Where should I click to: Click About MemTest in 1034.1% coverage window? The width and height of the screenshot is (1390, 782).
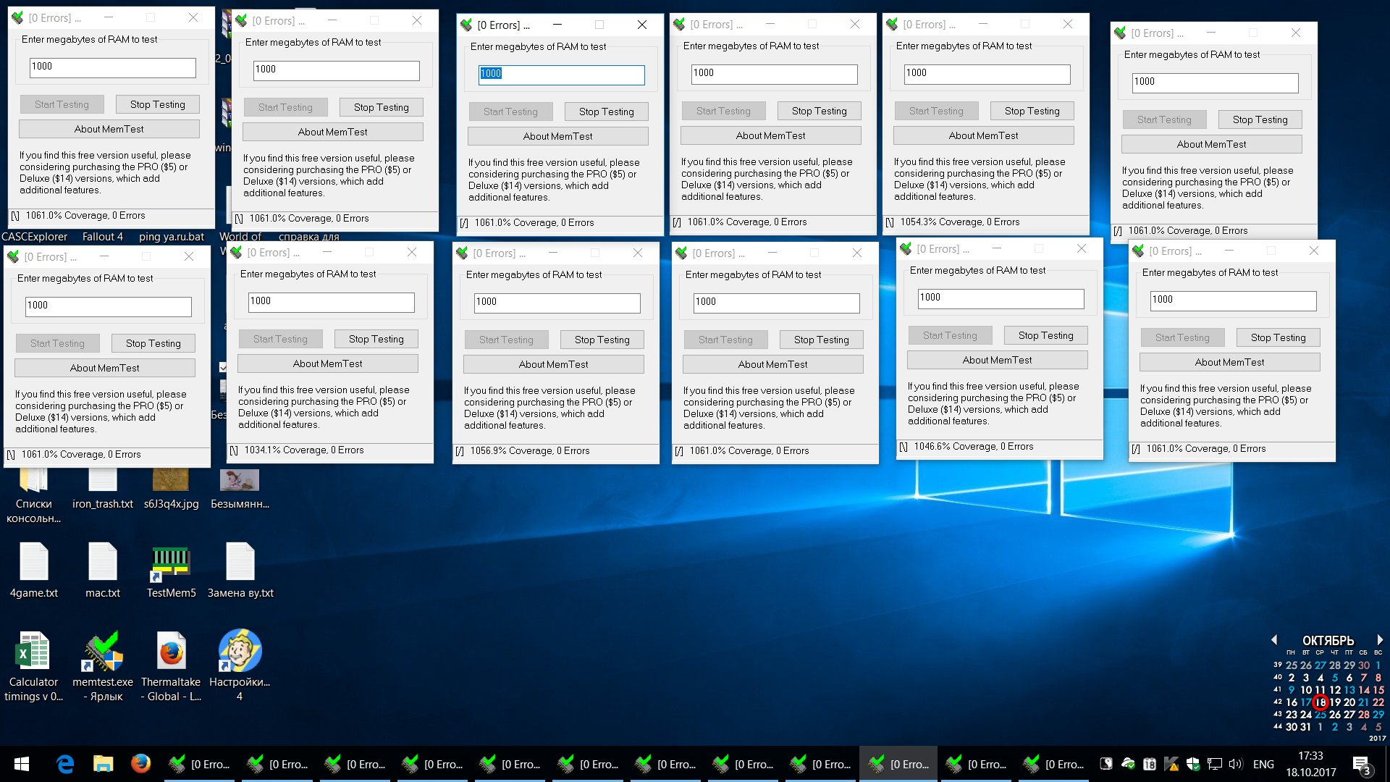327,363
